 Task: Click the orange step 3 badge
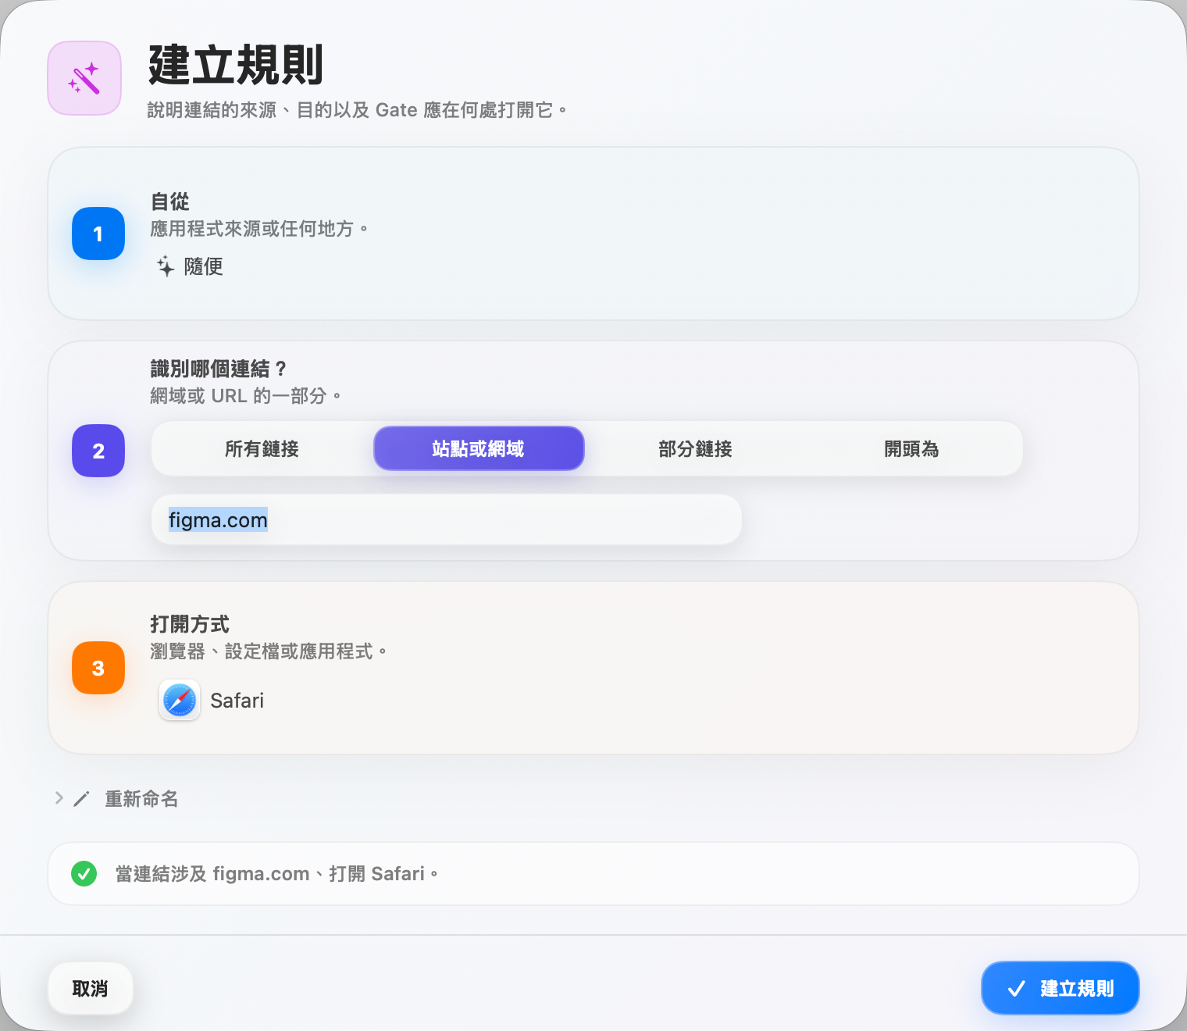tap(98, 668)
